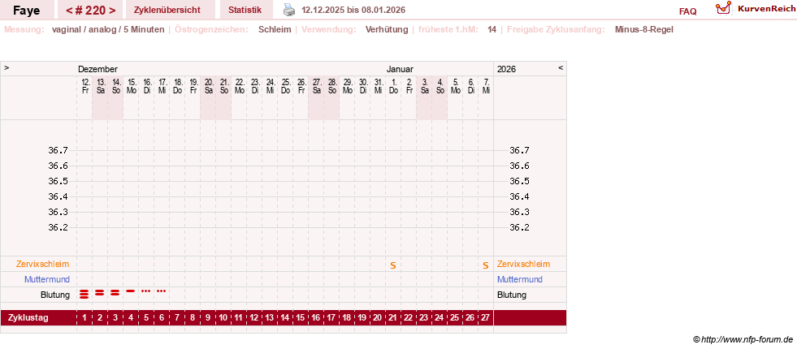Select cycle day 14 cell

(285, 318)
